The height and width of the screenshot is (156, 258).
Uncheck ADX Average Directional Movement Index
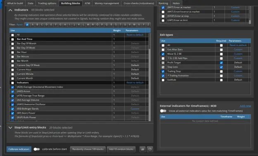pyautogui.click(x=12, y=87)
